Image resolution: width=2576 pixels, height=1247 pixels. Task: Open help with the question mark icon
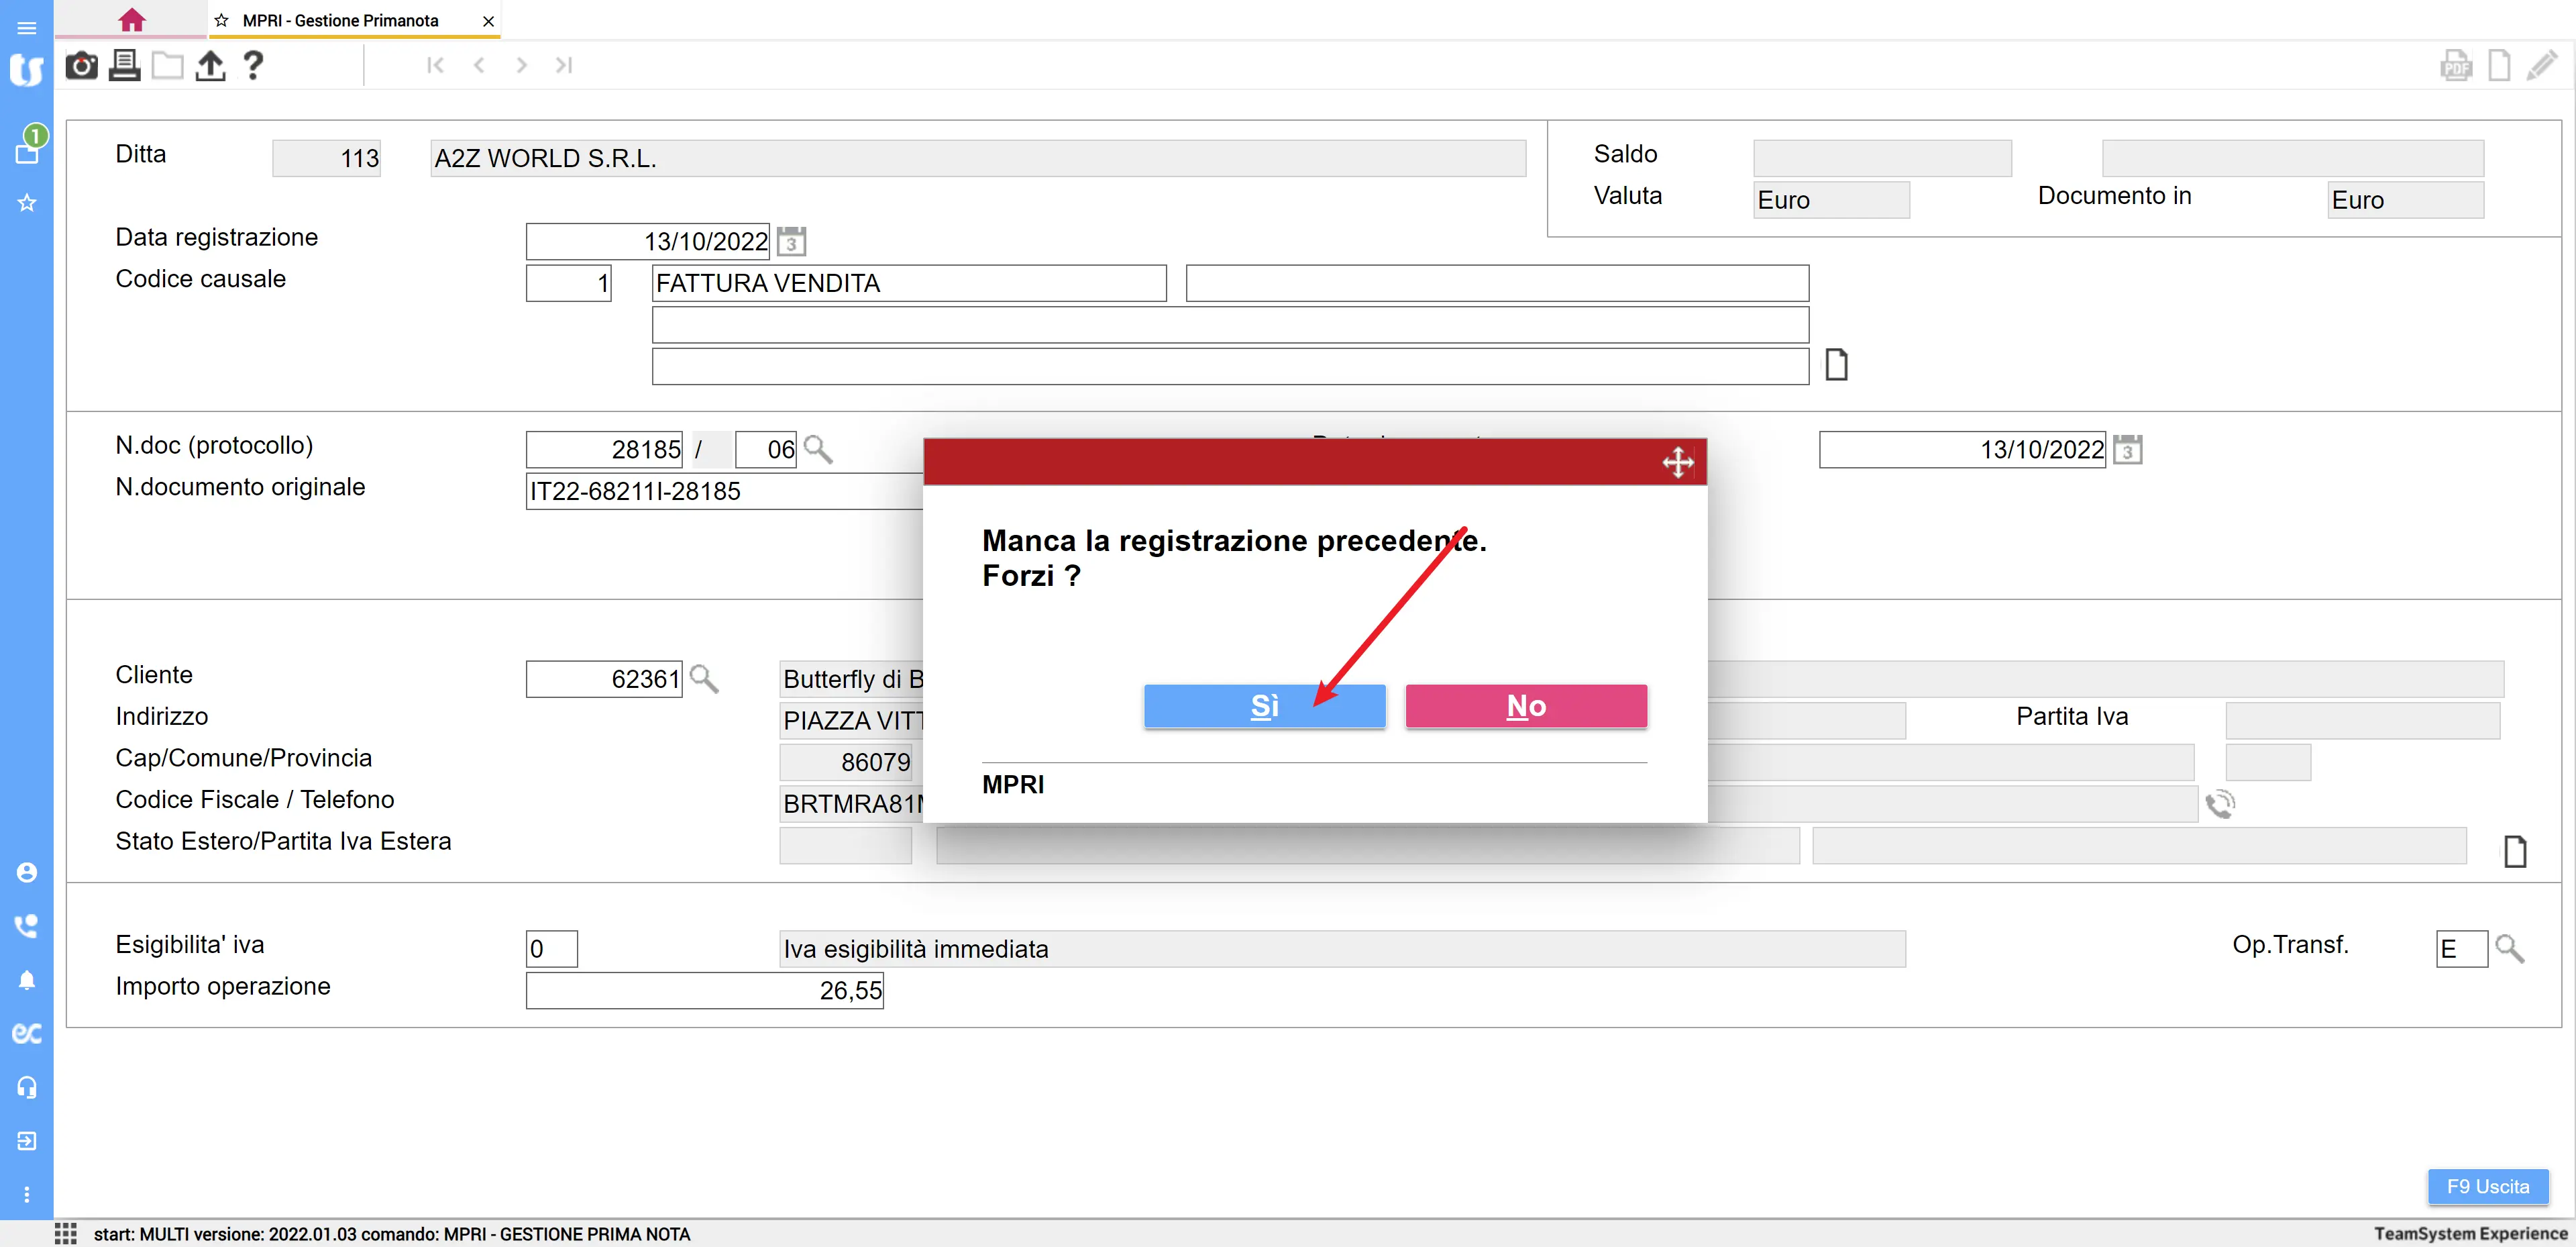tap(253, 66)
